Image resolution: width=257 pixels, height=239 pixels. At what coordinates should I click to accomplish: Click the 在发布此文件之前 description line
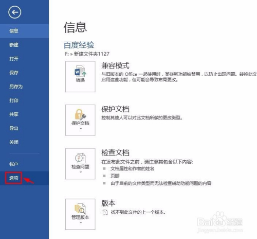pos(147,162)
